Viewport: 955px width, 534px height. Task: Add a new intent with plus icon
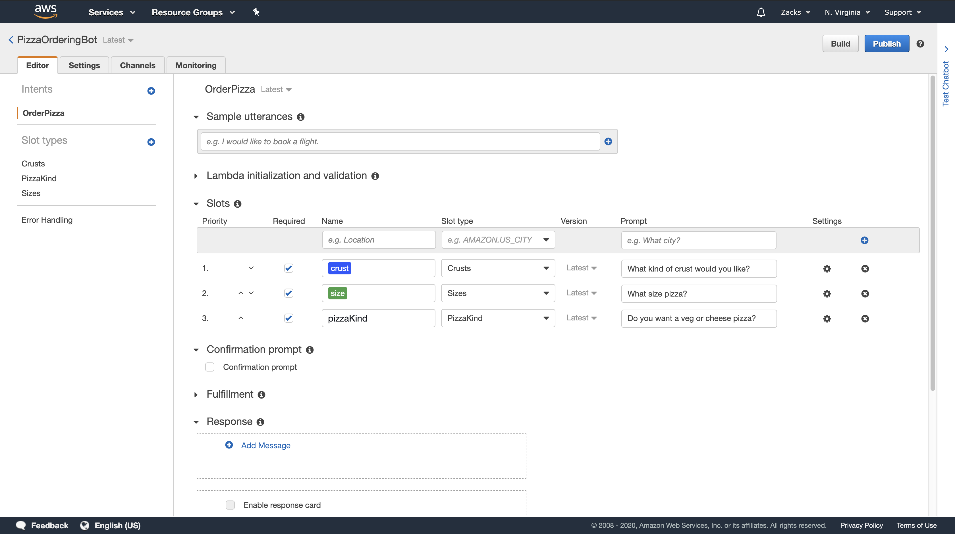[x=151, y=91]
